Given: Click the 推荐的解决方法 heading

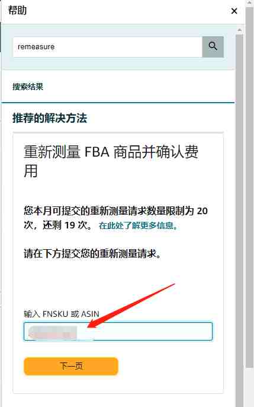Looking at the screenshot, I should 50,118.
